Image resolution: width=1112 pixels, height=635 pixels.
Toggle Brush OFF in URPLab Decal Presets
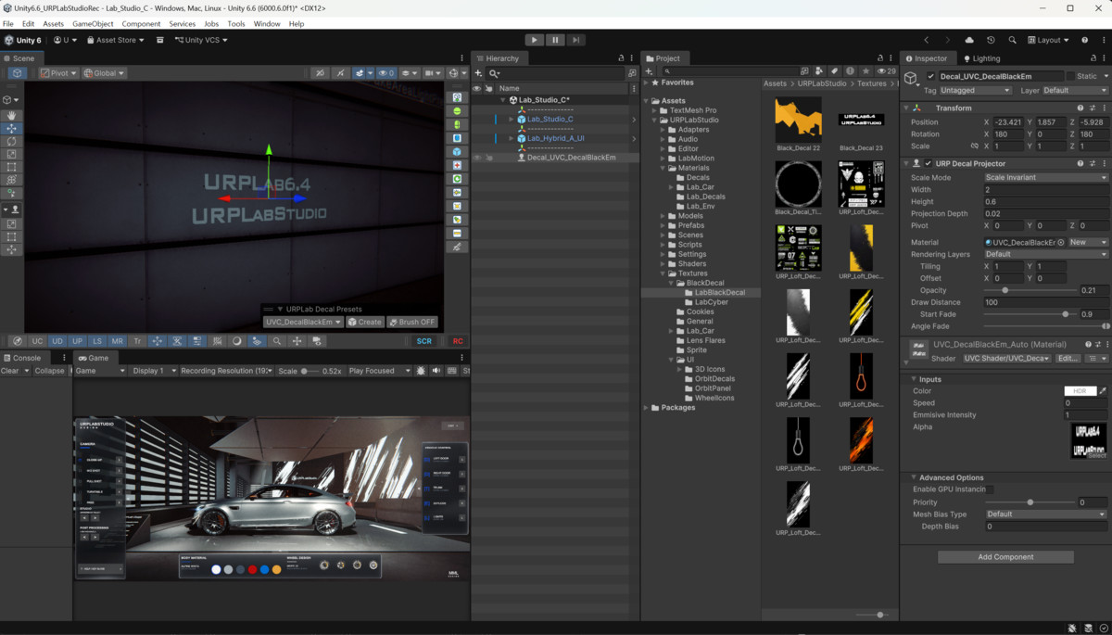[x=412, y=323]
